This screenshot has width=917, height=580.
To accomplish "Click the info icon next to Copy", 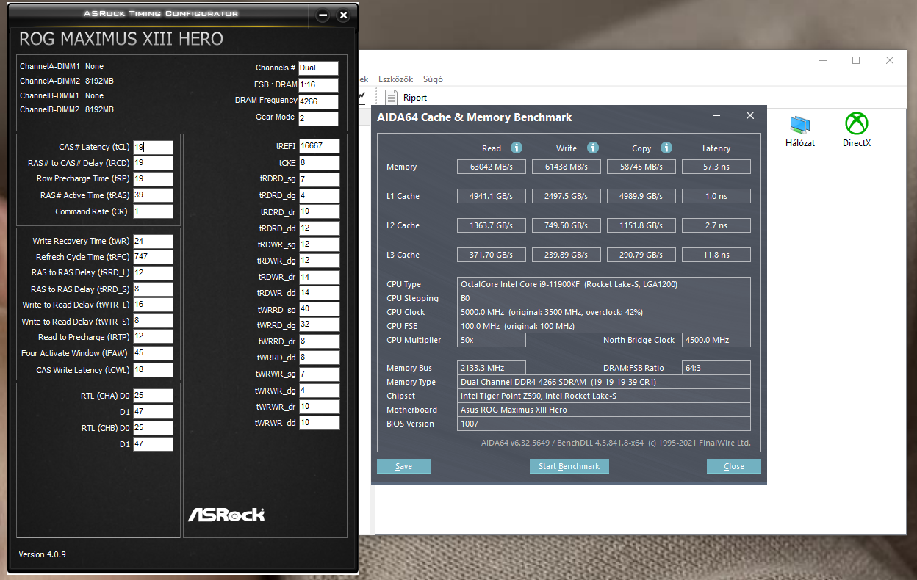I will pos(666,148).
